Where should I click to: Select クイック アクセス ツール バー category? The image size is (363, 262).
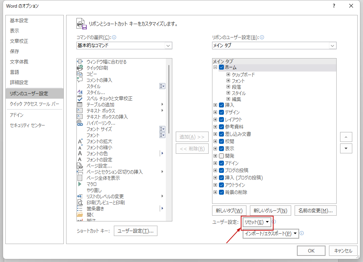click(34, 104)
